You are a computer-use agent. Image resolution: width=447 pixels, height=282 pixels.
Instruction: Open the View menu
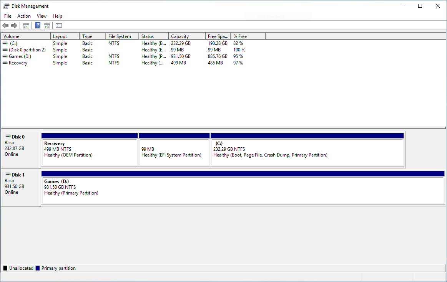(42, 16)
